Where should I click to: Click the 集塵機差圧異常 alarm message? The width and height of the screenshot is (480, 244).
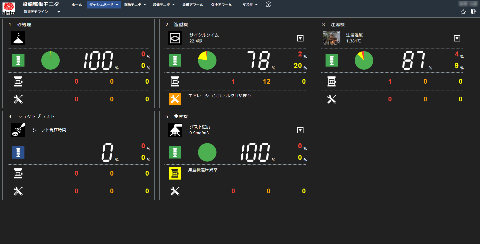point(203,170)
